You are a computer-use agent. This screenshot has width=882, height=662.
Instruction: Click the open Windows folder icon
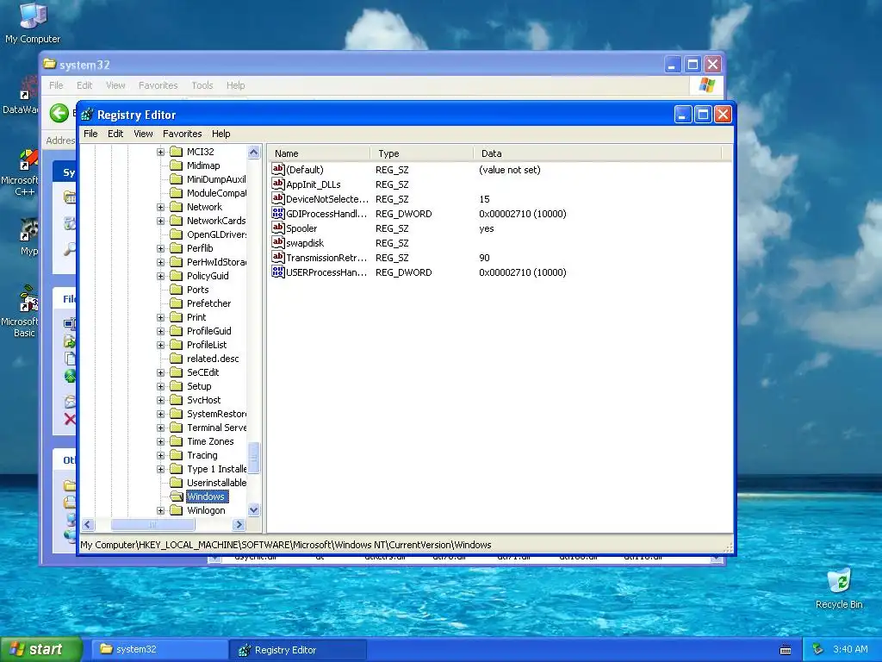click(177, 496)
